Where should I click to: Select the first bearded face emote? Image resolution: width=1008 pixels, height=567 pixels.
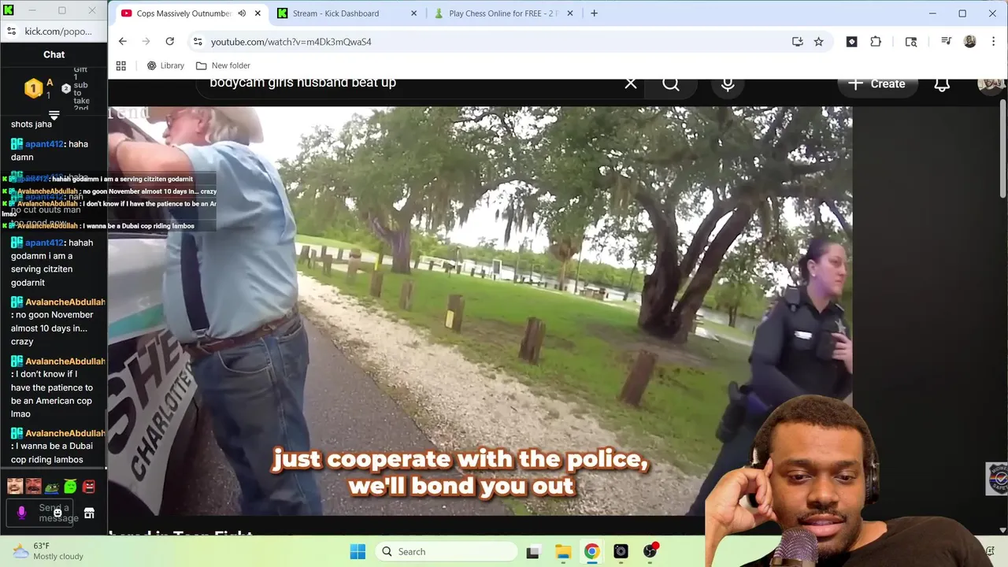coord(15,486)
